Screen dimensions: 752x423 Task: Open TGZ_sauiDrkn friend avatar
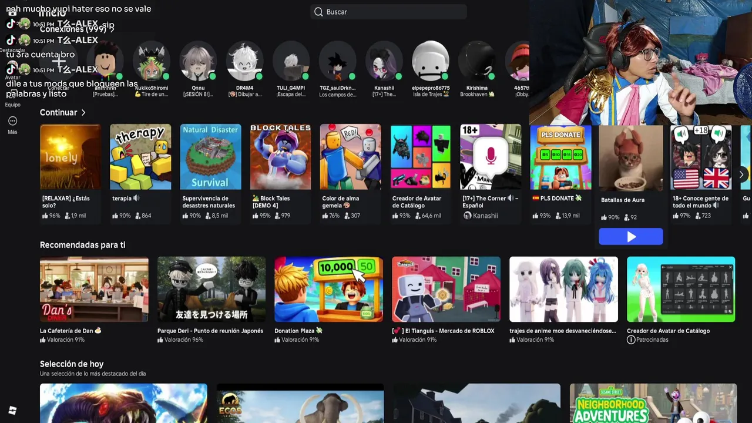(337, 61)
